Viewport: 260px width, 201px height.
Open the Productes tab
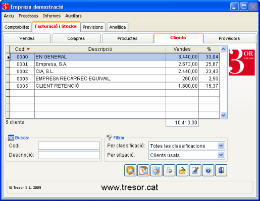127,38
